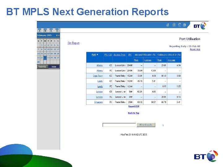The image size is (223, 167).
Task: Sort by Inbound Utilisation Peak header
Action: pyautogui.click(x=136, y=60)
